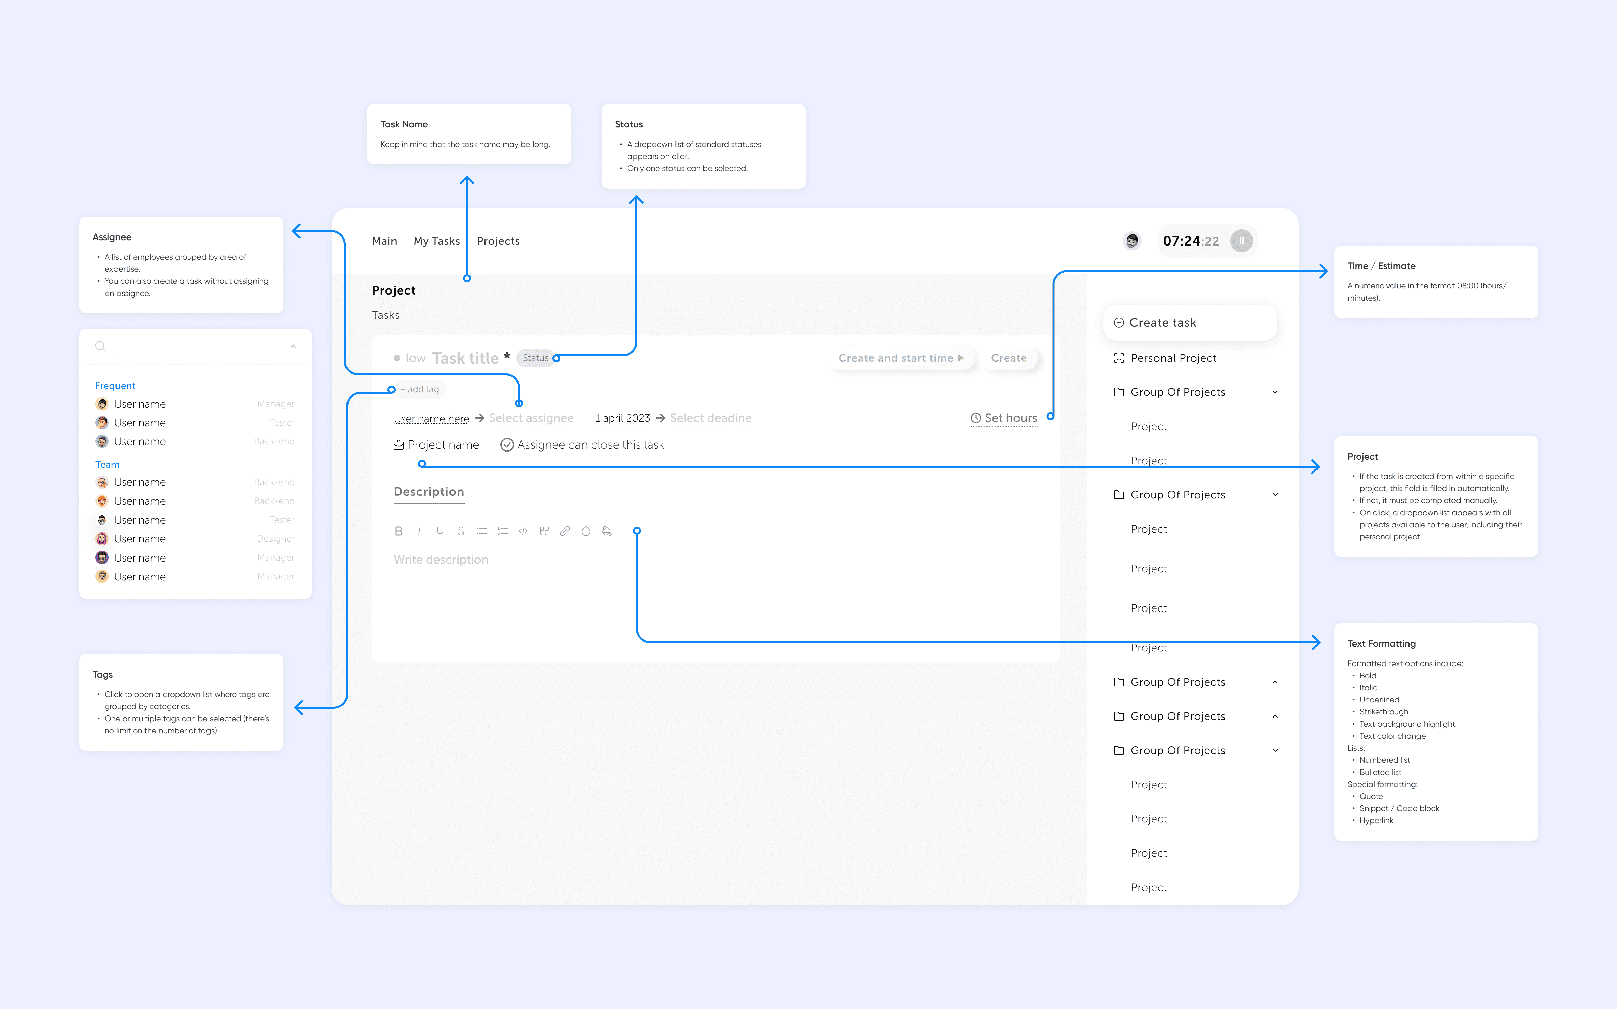The height and width of the screenshot is (1009, 1617).
Task: Collapse the assignee search dropdown chevron
Action: click(x=293, y=347)
